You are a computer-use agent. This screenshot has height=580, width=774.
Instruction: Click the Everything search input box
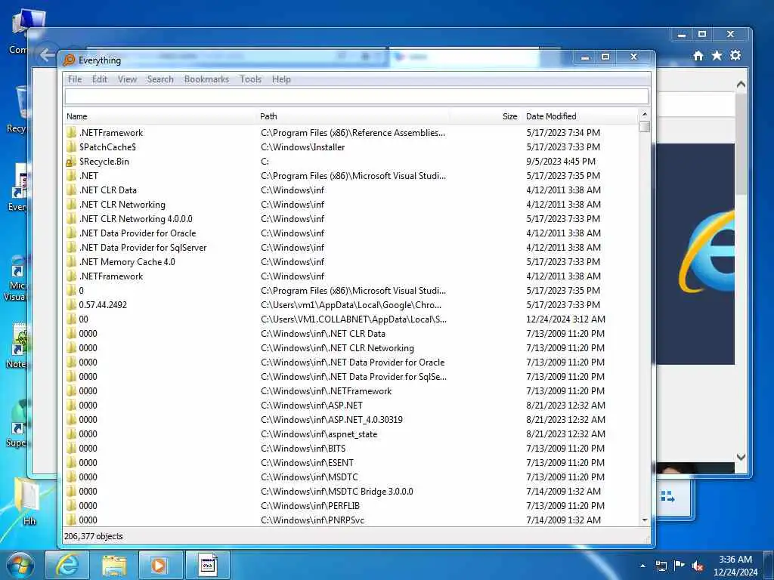coord(357,97)
